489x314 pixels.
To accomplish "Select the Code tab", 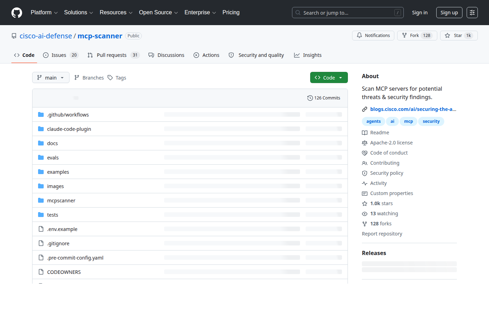I will (x=24, y=55).
